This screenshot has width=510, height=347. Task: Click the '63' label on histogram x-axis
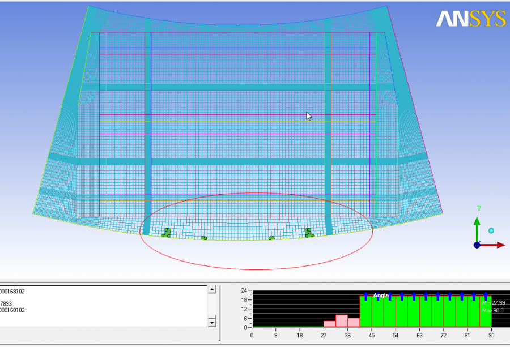tap(419, 335)
